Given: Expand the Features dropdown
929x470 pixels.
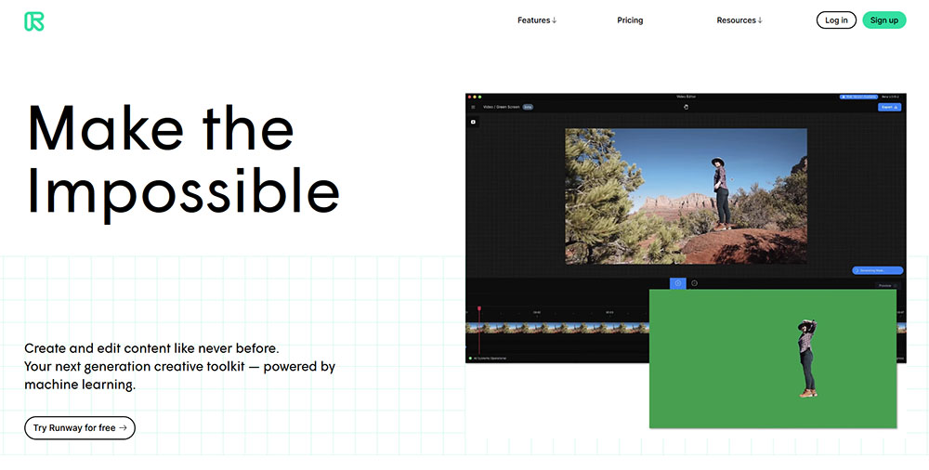Looking at the screenshot, I should point(537,20).
